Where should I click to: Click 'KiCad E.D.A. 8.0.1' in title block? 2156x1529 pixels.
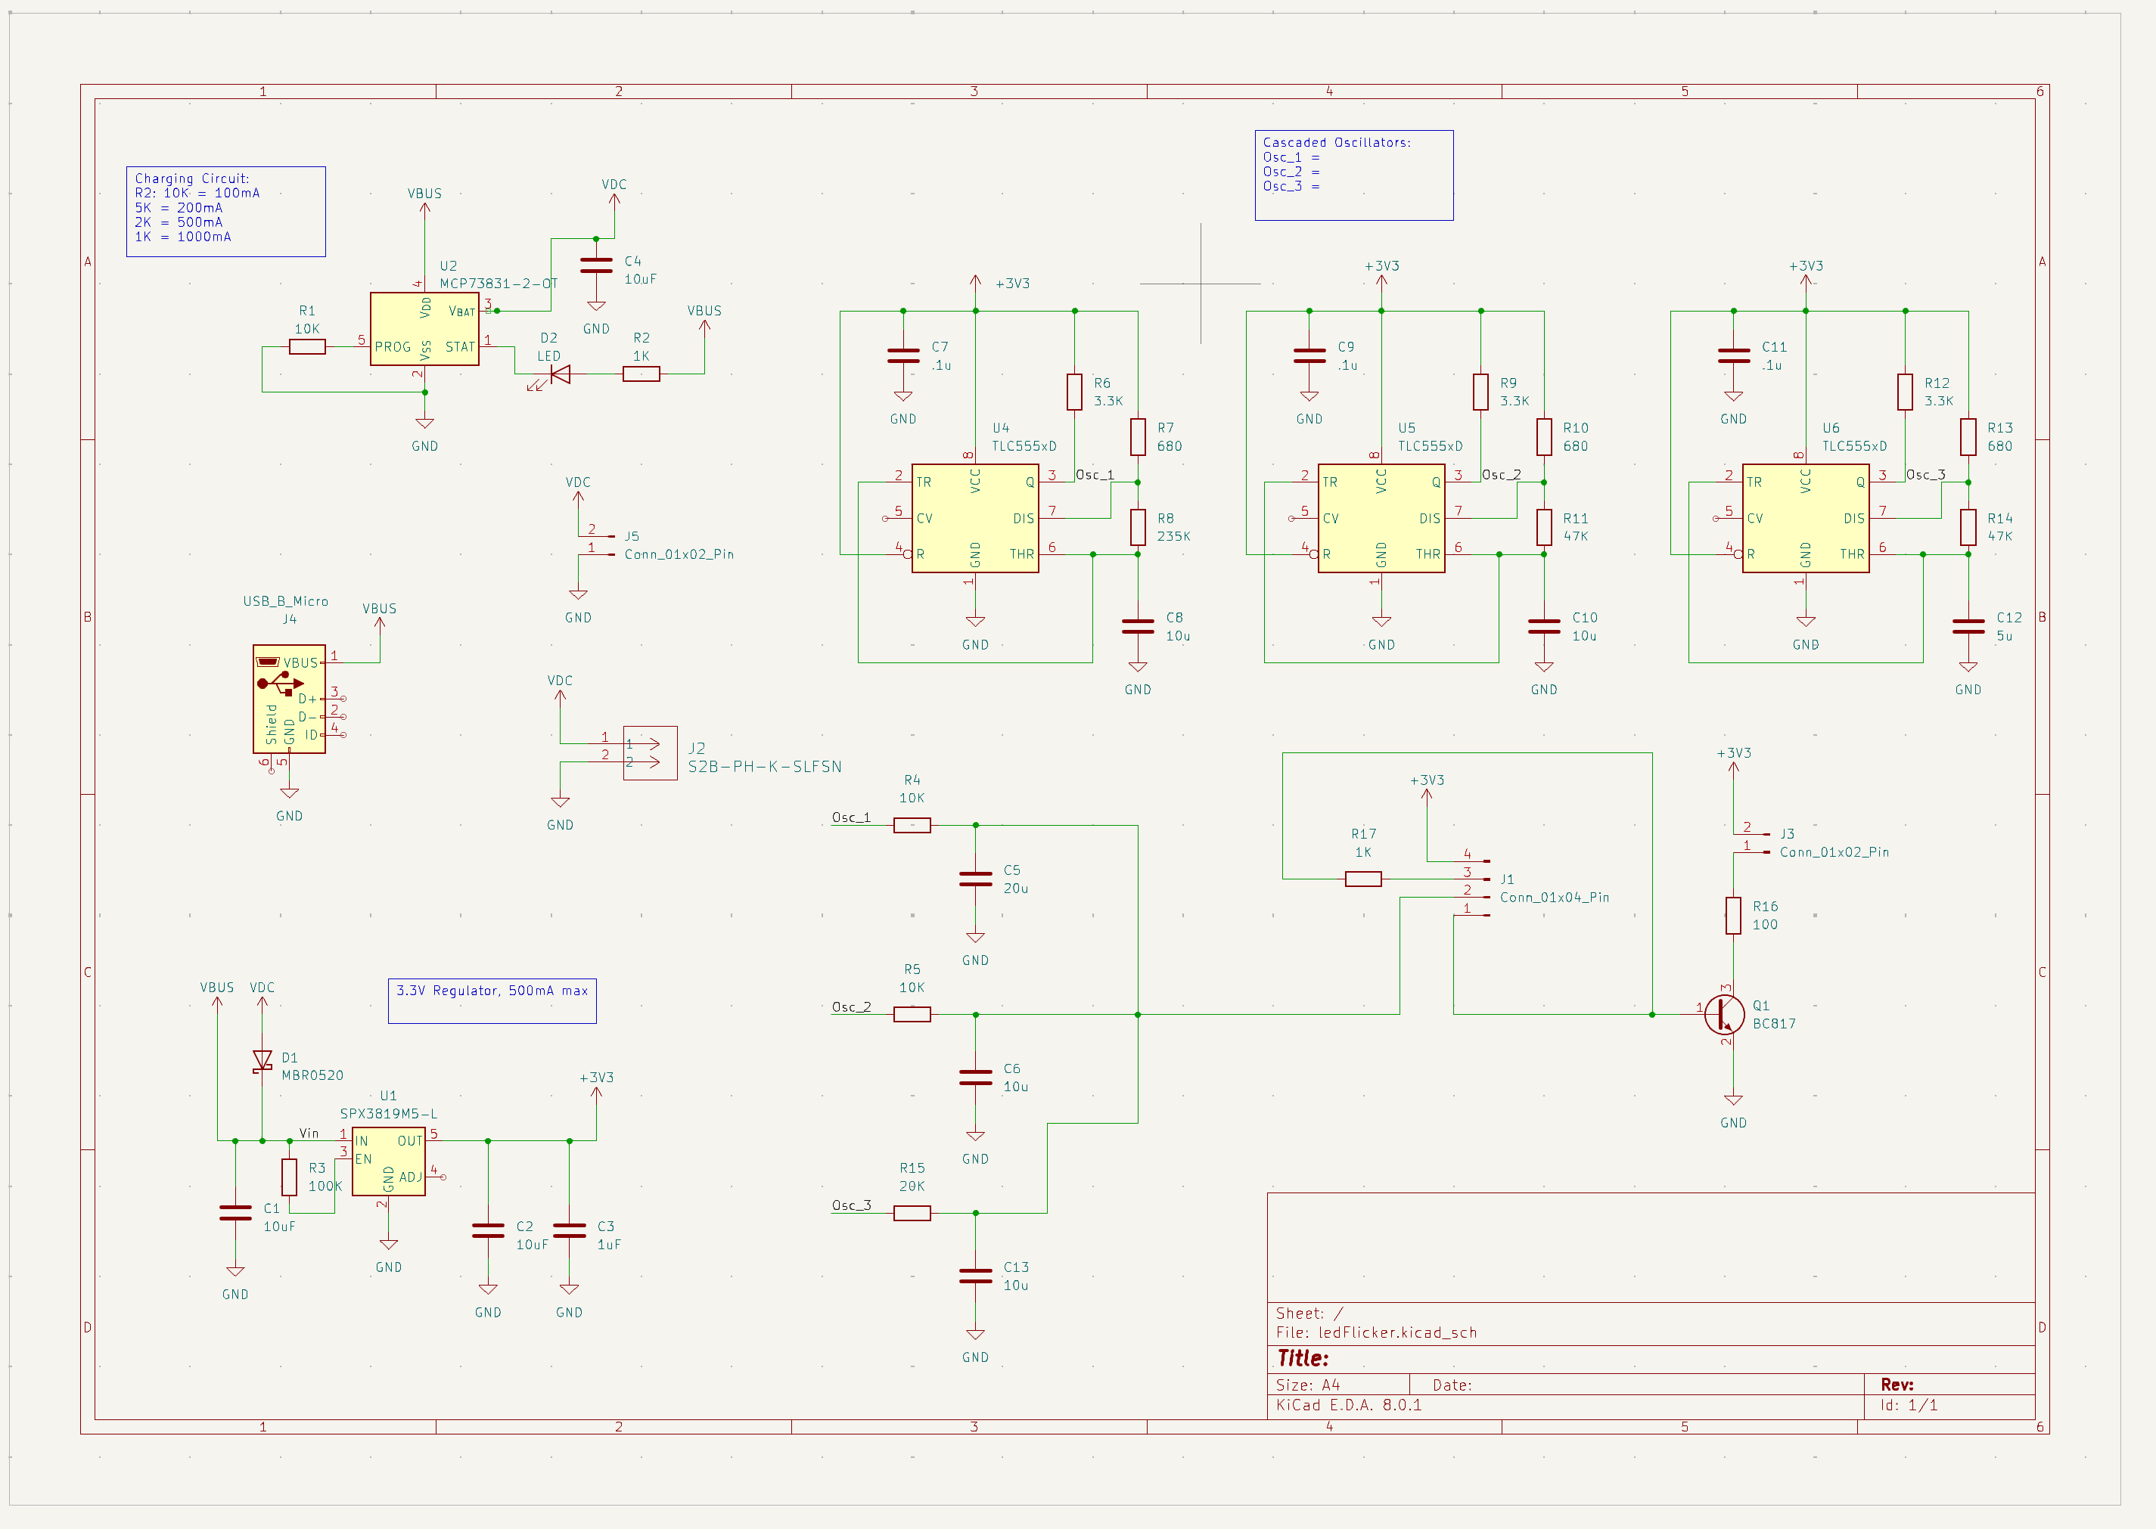pyautogui.click(x=1349, y=1405)
